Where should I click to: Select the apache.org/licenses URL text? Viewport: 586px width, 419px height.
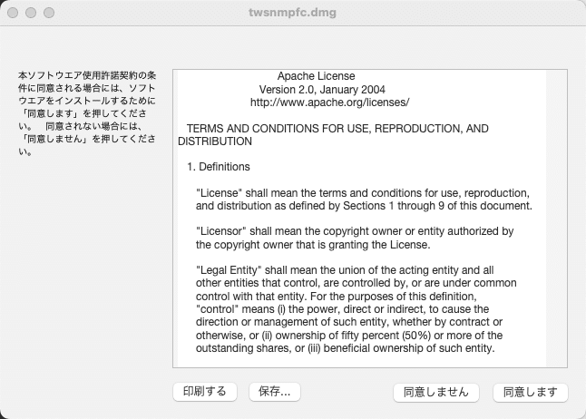click(329, 102)
